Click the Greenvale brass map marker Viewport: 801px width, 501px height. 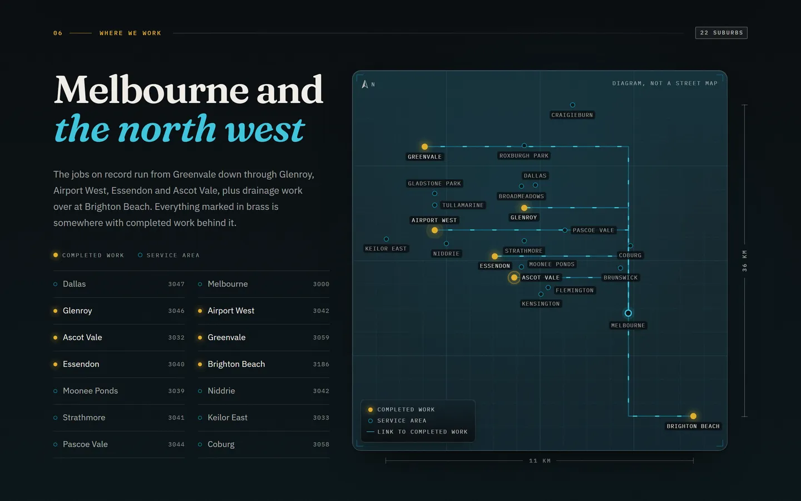424,146
